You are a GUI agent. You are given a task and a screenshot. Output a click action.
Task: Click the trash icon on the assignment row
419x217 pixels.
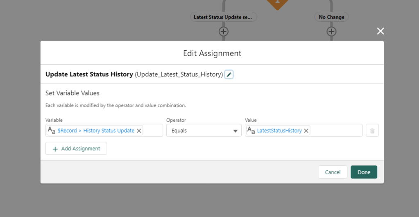372,131
